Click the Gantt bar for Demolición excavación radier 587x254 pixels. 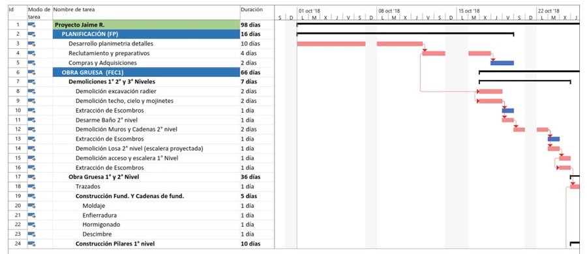pyautogui.click(x=490, y=91)
